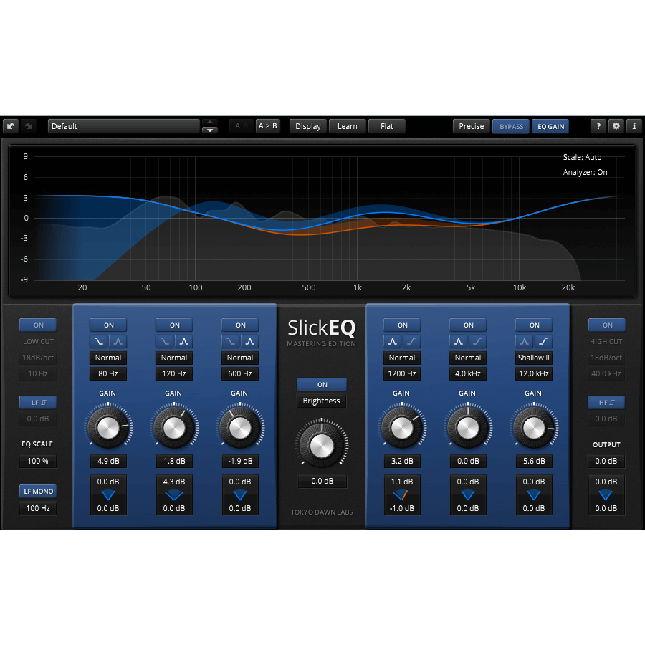Select bell shape for 80 Hz band

pos(118,341)
